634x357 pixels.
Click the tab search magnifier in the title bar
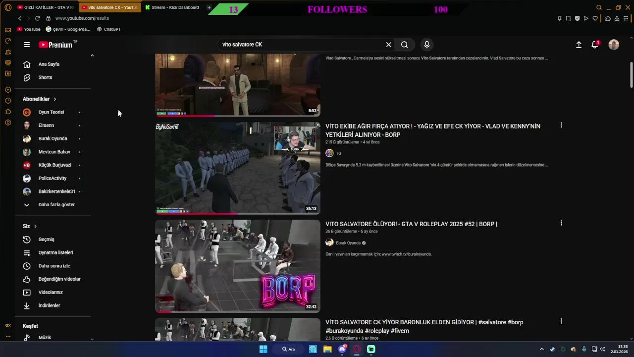click(599, 7)
